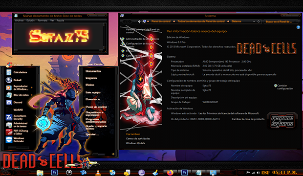Select Ejecutar... in start menu

(x=92, y=134)
